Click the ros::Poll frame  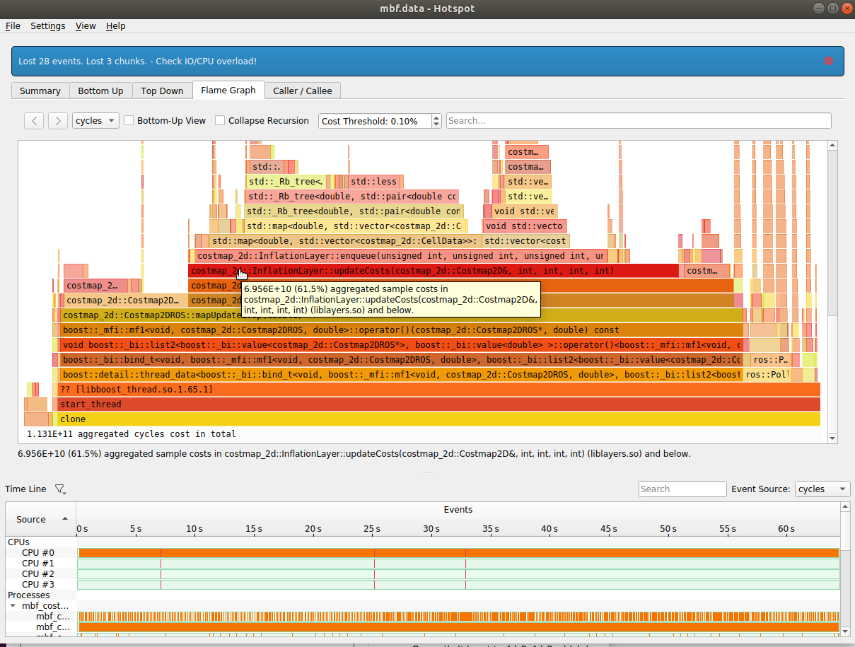[x=767, y=375]
